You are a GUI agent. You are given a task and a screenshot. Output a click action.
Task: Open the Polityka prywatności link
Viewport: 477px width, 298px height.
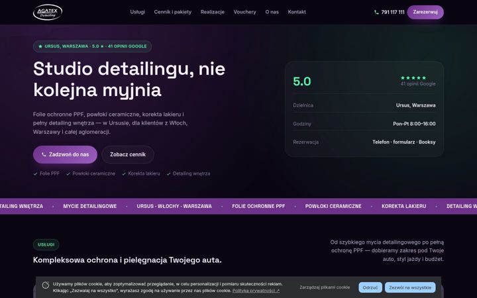256,291
